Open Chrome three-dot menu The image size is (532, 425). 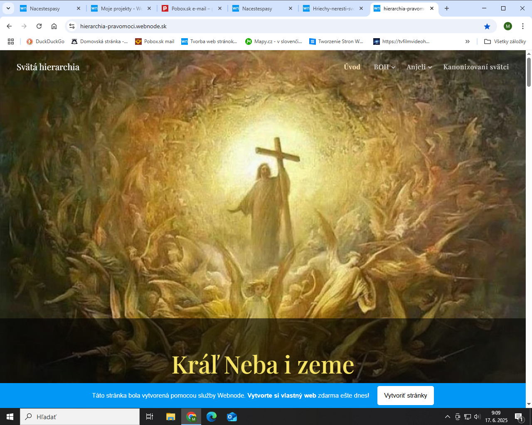tap(523, 26)
